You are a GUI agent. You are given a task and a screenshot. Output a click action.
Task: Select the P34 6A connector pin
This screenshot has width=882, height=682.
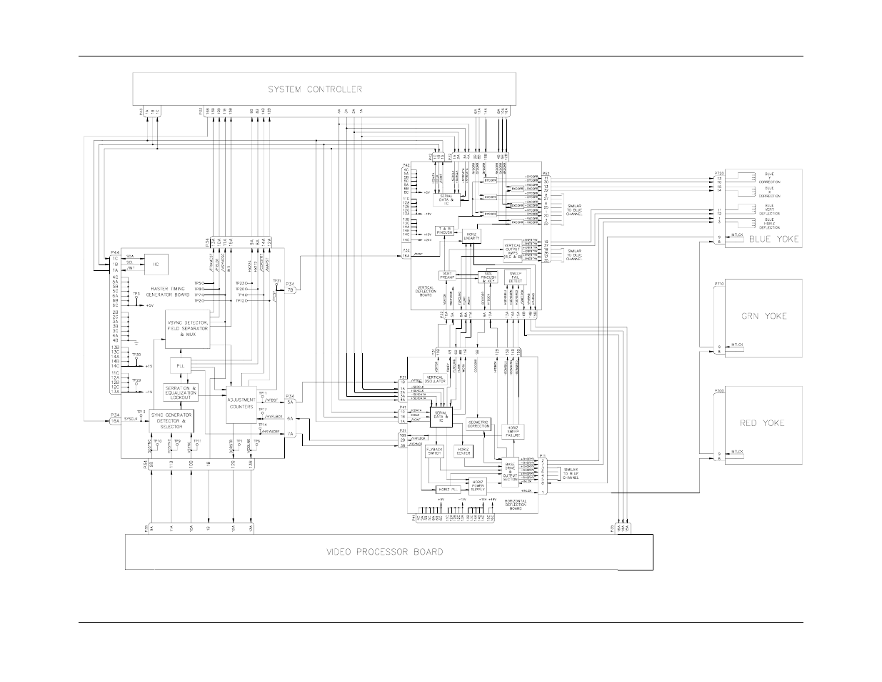[291, 418]
